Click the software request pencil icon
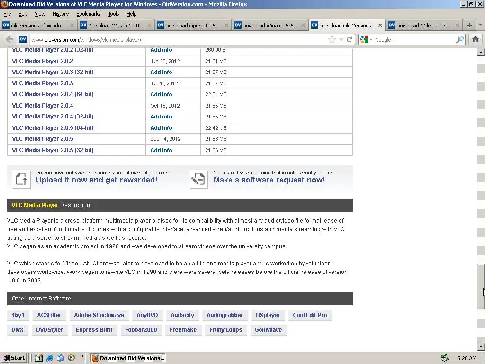Image resolution: width=485 pixels, height=364 pixels. [x=199, y=179]
